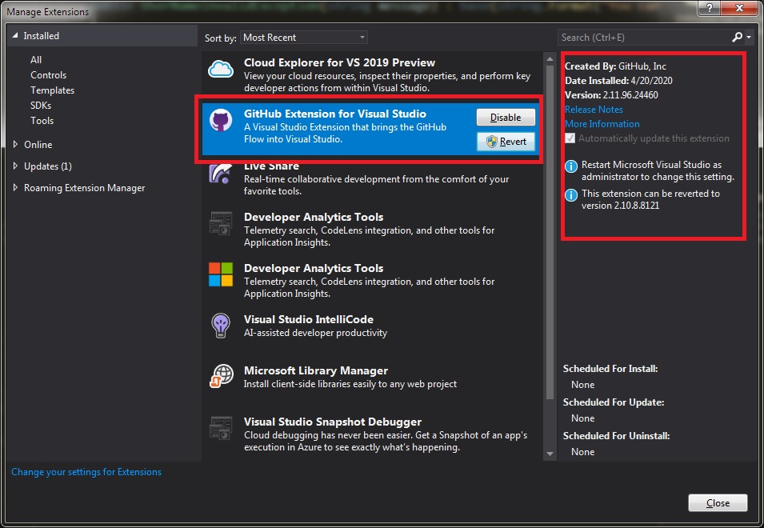This screenshot has height=528, width=764.
Task: Revert the GitHub Extension version
Action: click(x=506, y=142)
